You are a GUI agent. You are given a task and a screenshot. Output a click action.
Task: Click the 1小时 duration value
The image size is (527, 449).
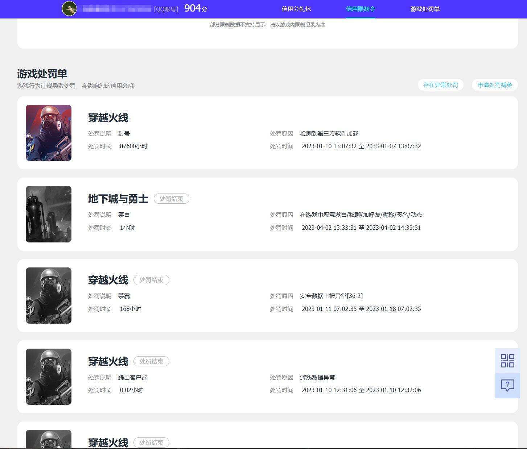coord(127,228)
